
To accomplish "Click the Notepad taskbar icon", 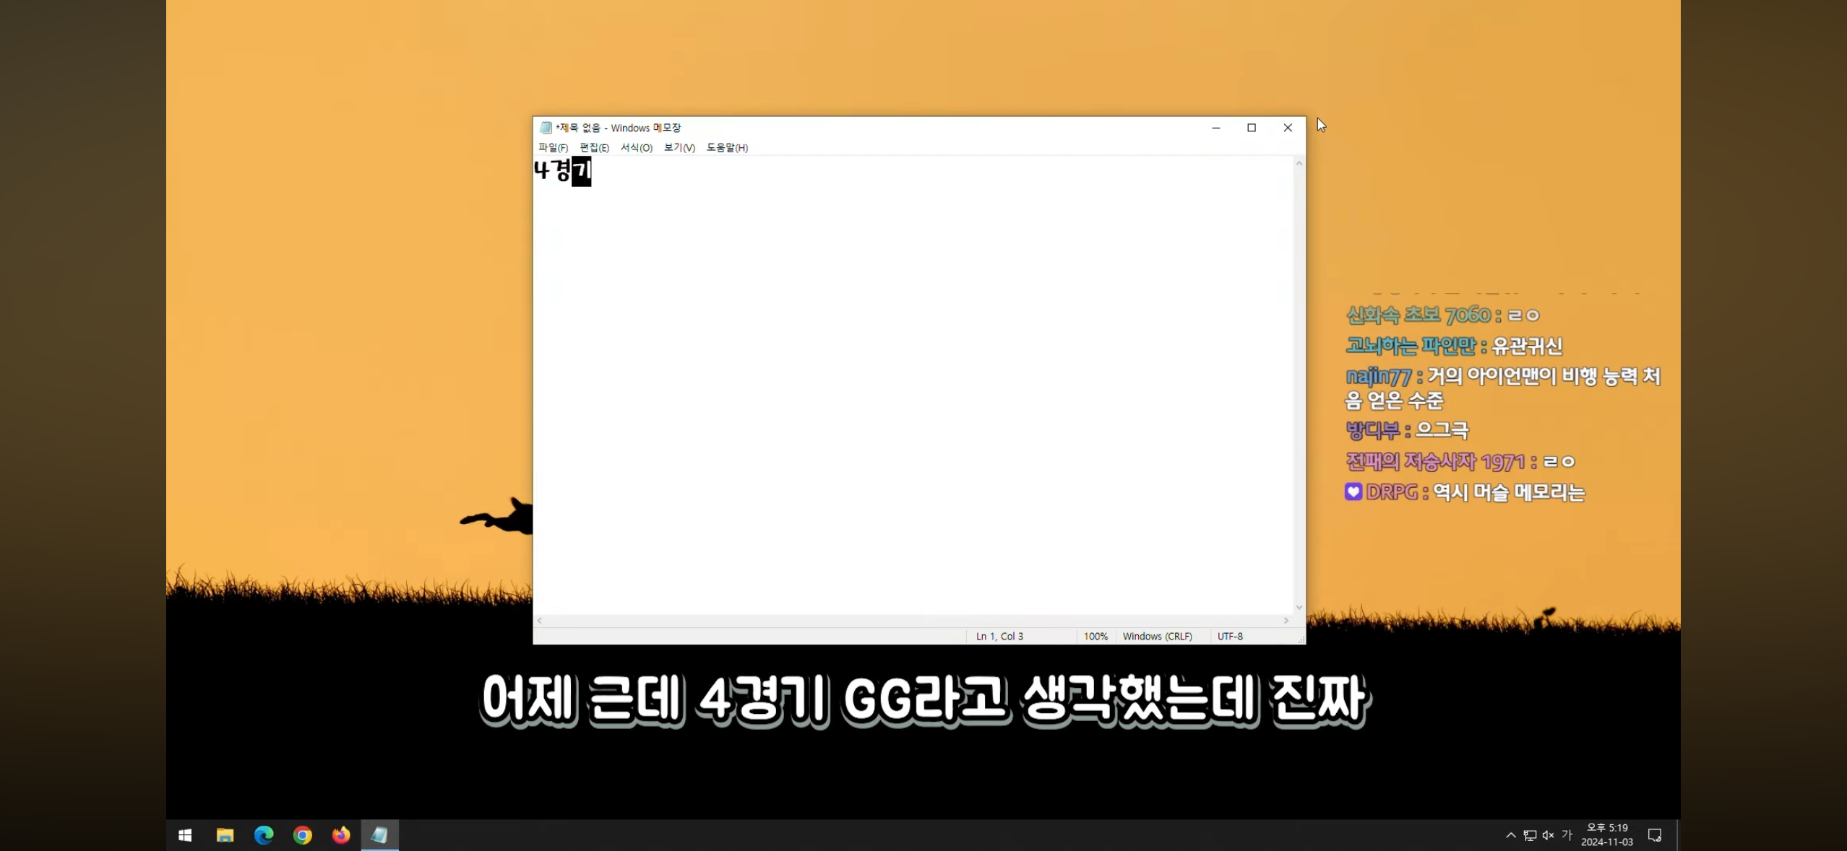I will 379,835.
